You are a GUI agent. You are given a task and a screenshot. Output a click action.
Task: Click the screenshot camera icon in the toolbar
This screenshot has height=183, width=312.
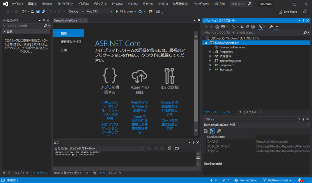click(x=158, y=12)
